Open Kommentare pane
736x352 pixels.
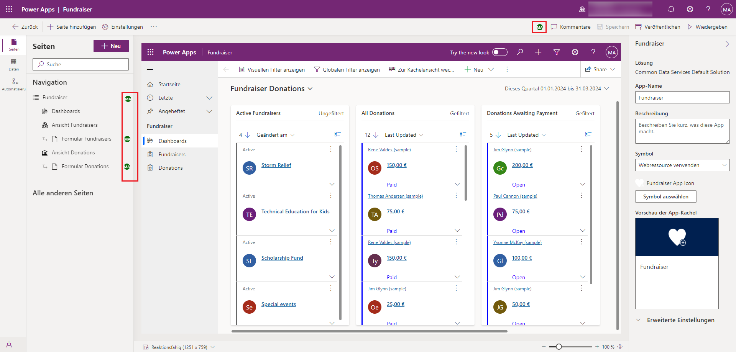tap(570, 27)
